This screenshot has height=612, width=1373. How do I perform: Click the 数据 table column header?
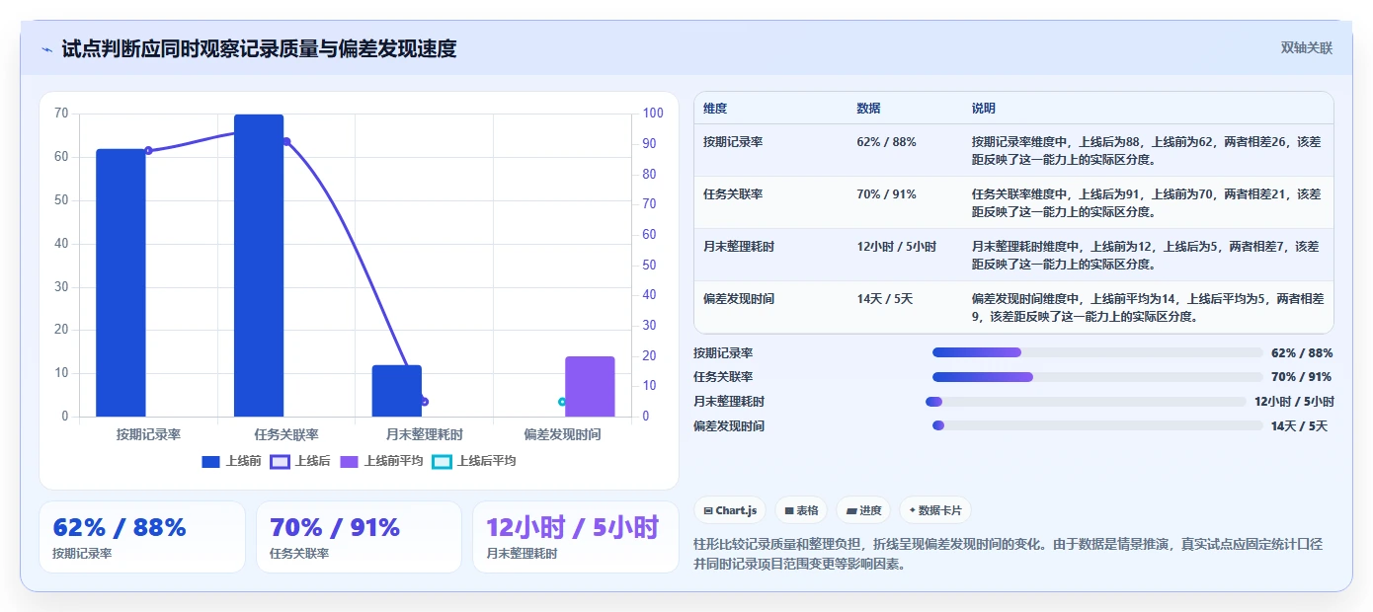coord(868,109)
